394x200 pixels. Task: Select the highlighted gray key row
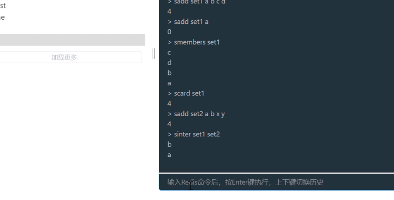coord(72,40)
